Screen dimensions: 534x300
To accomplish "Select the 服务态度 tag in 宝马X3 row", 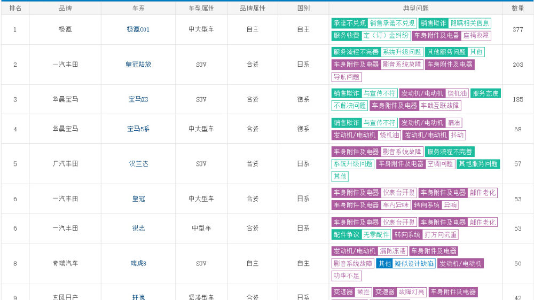I will [485, 93].
